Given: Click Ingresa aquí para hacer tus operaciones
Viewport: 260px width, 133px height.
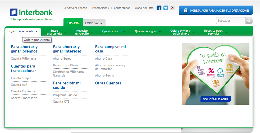Looking at the screenshot, I should click(216, 10).
